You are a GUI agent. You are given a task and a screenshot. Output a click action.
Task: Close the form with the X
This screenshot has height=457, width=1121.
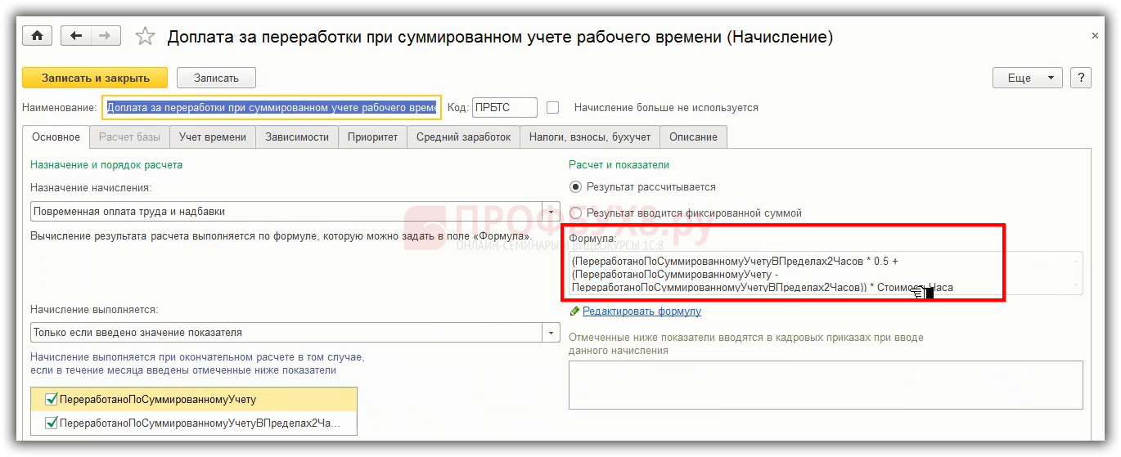pyautogui.click(x=1095, y=36)
